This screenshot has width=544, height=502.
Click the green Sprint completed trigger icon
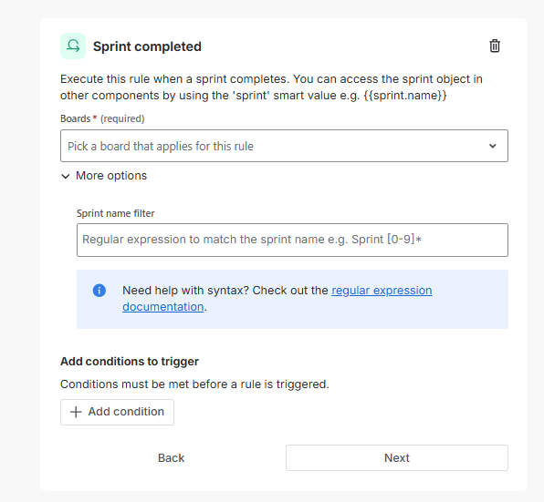pyautogui.click(x=73, y=46)
